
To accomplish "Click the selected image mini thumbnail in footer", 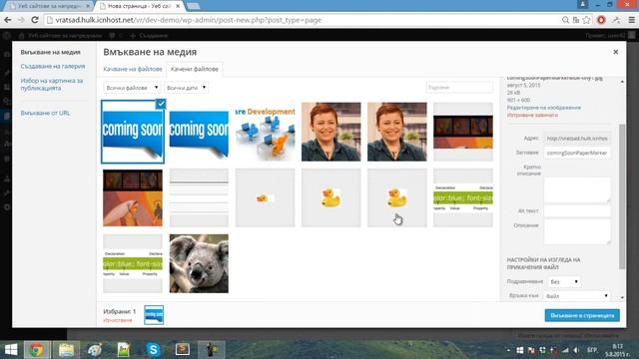I will click(x=154, y=315).
